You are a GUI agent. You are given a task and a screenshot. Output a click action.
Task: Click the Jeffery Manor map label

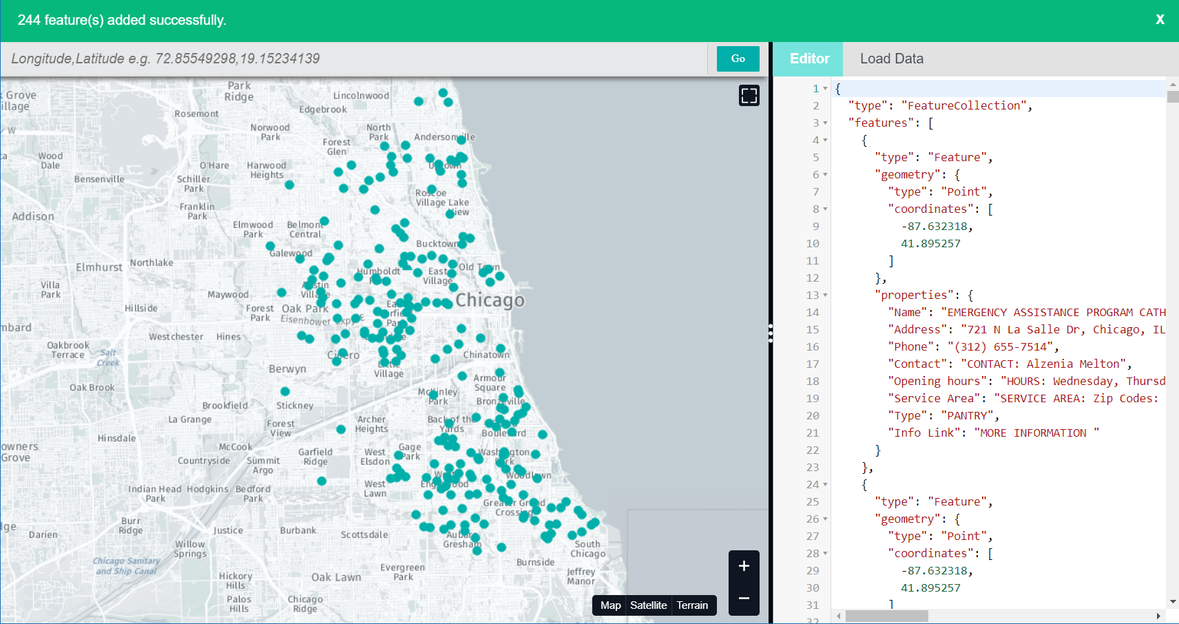click(581, 576)
